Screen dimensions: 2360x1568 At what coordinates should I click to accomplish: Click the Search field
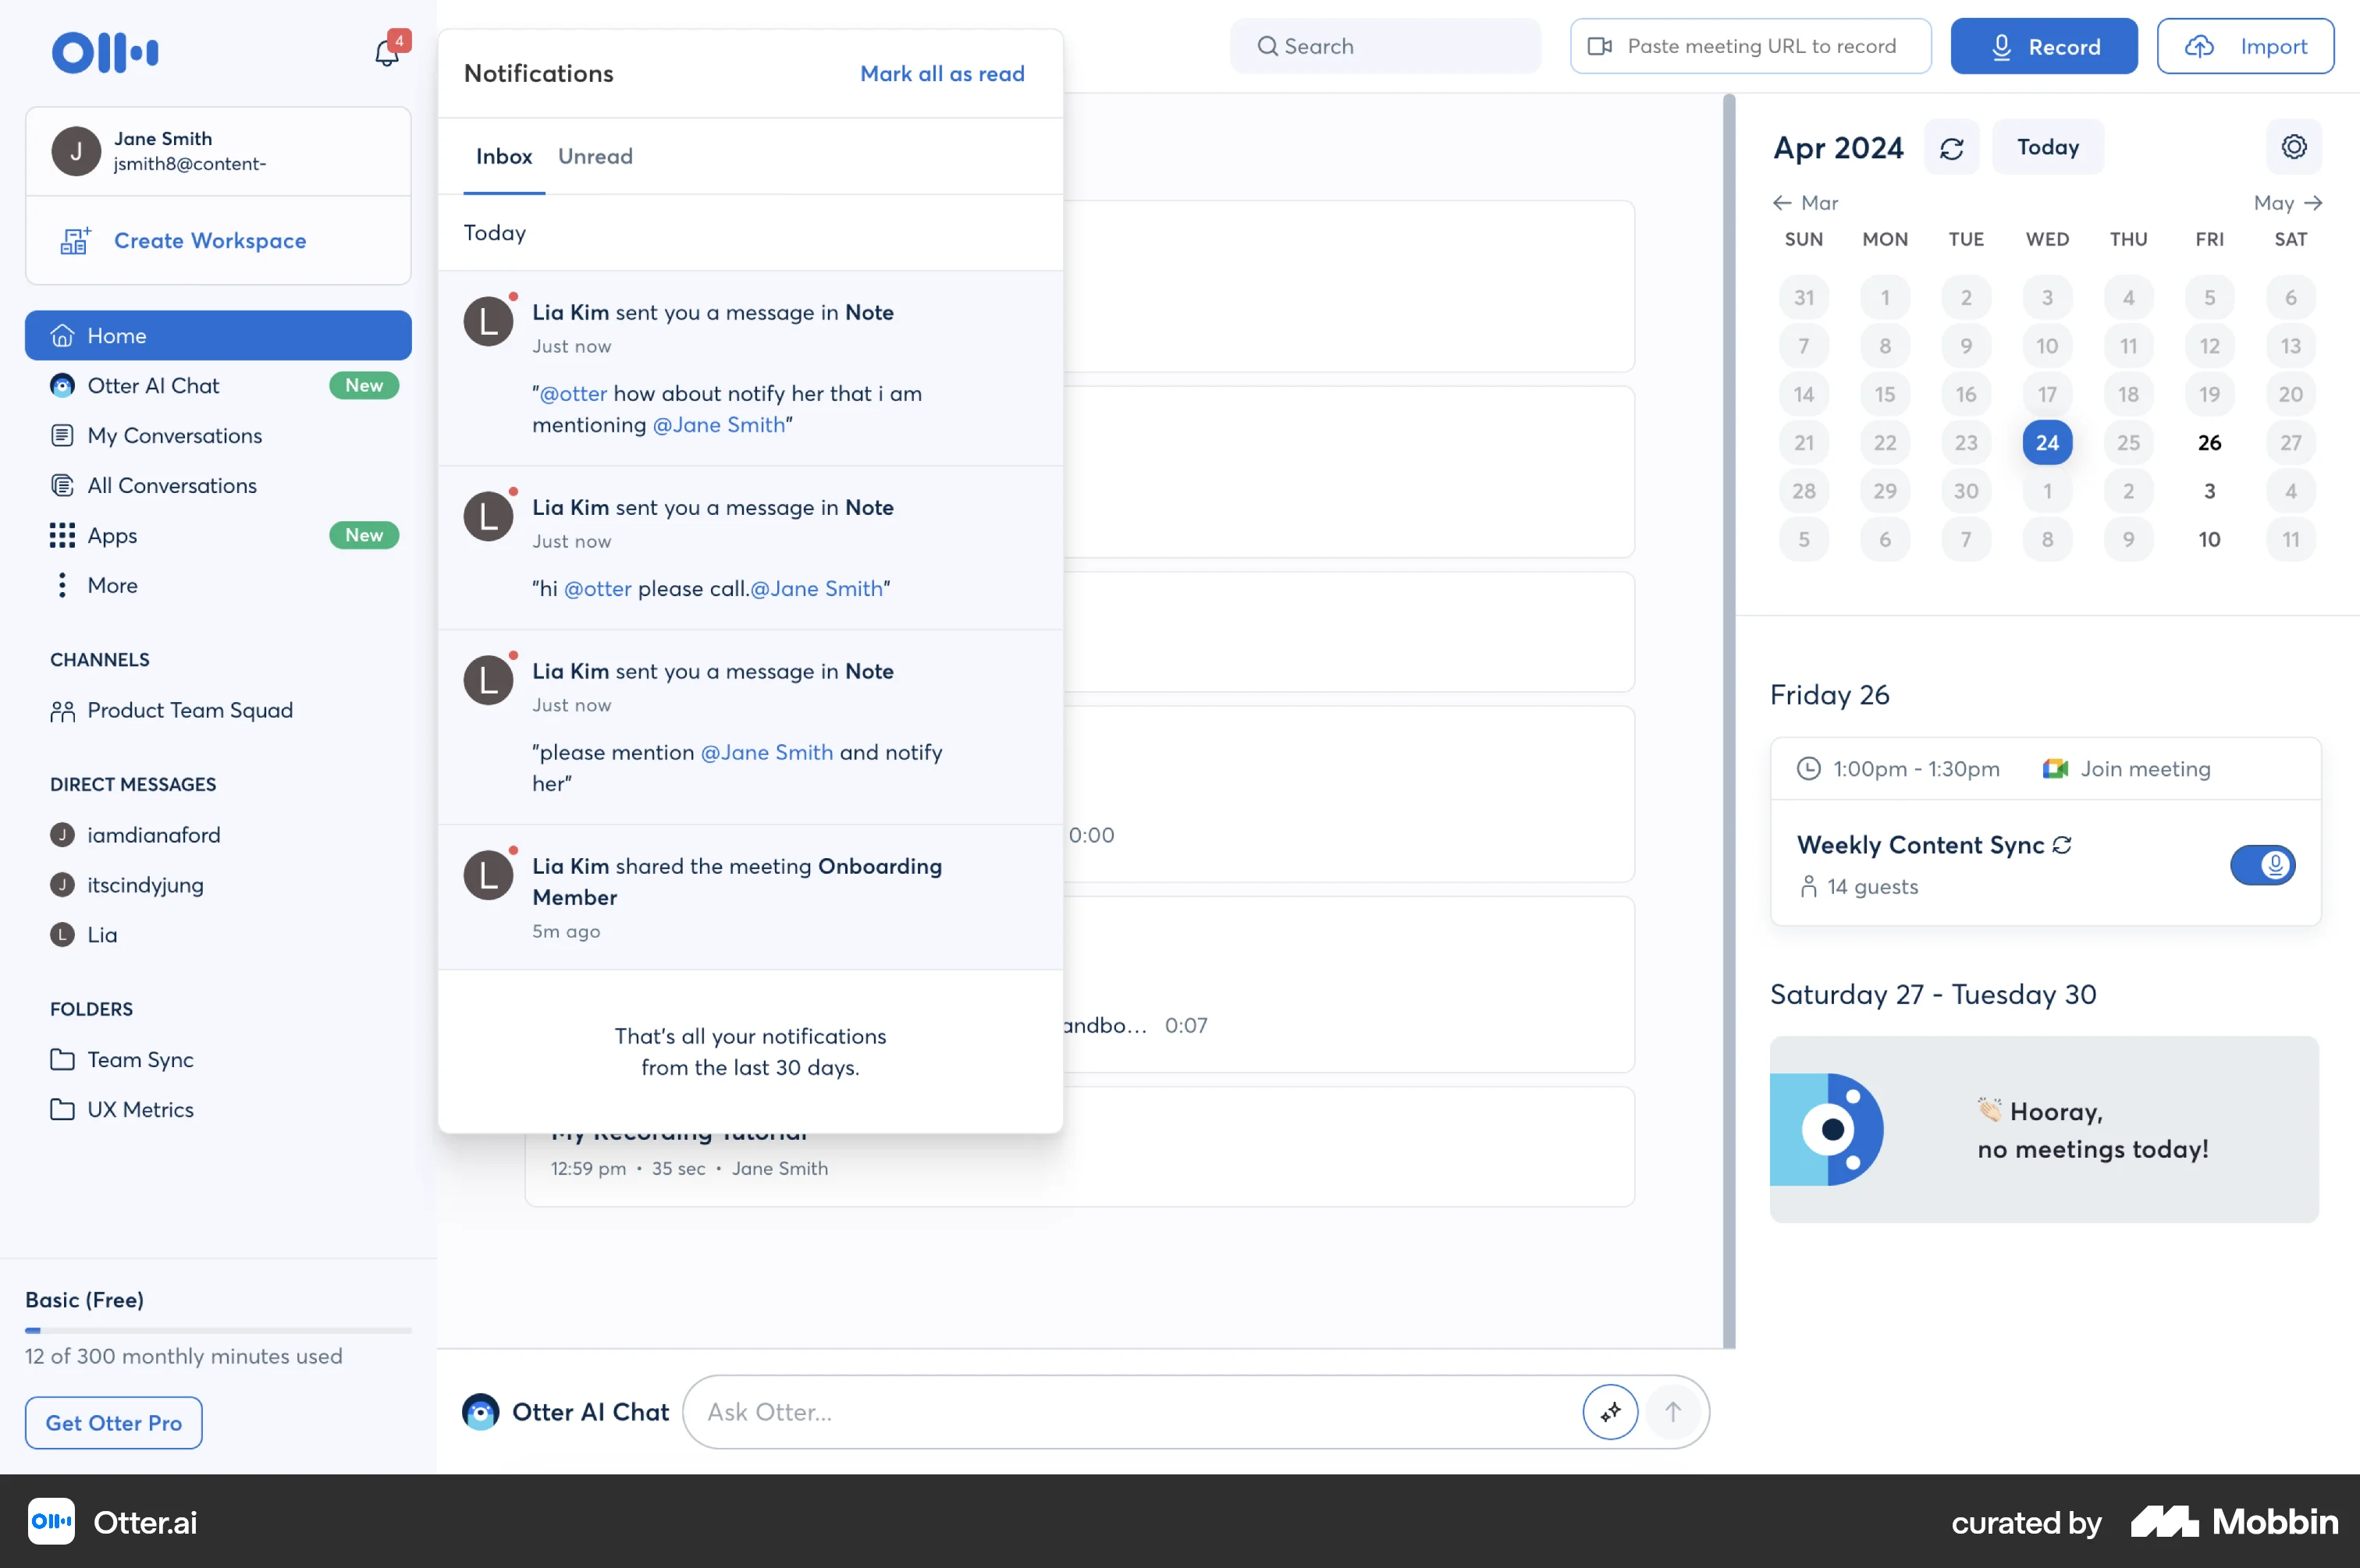tap(1384, 46)
